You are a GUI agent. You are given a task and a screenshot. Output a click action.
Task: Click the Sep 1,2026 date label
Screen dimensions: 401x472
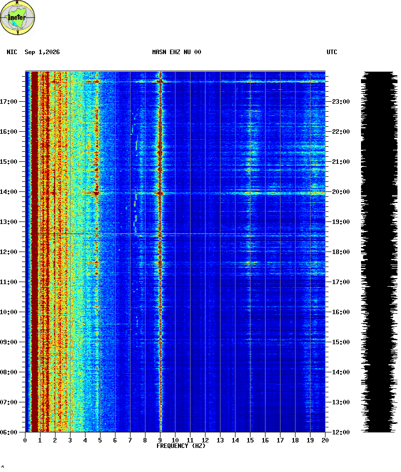click(42, 52)
